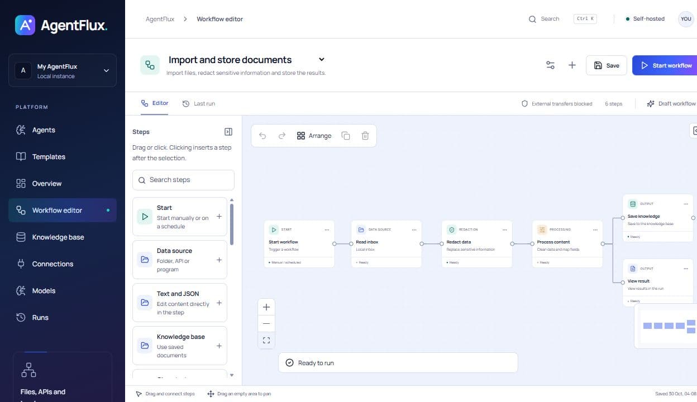Image resolution: width=697 pixels, height=402 pixels.
Task: Select the Process content node
Action: pyautogui.click(x=567, y=244)
